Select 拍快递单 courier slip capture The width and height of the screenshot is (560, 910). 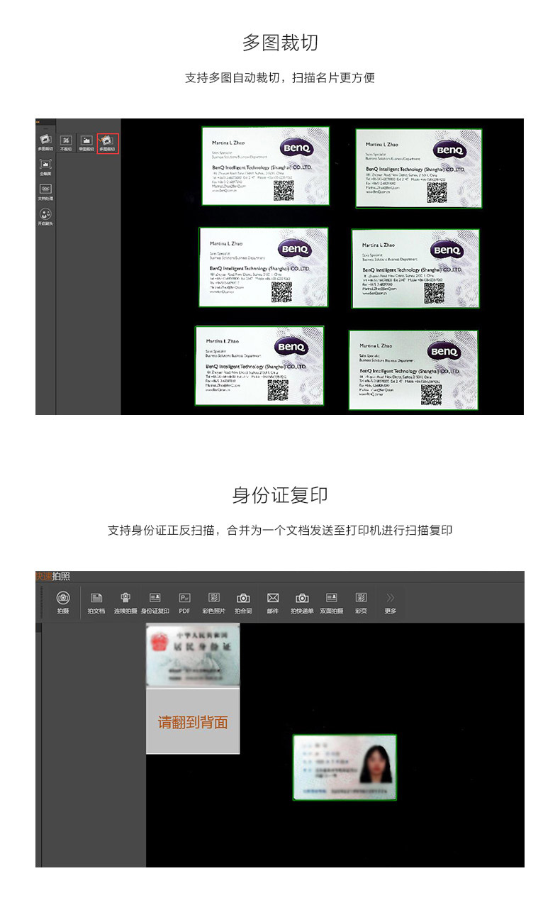pos(302,602)
